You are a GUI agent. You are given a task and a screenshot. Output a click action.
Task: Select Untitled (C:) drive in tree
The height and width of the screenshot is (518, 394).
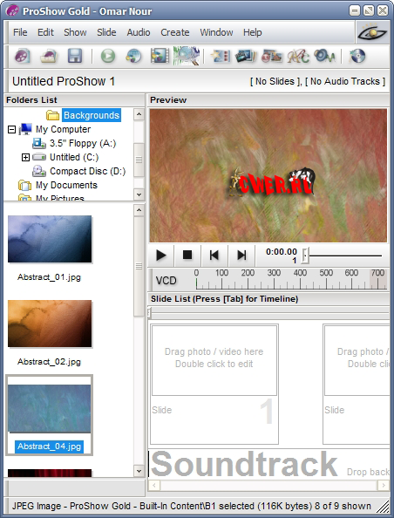coord(74,157)
